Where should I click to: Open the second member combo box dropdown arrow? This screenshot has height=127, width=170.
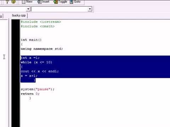pos(90,9)
